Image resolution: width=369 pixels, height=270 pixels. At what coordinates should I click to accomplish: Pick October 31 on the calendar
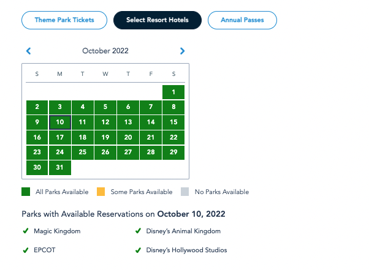60,168
